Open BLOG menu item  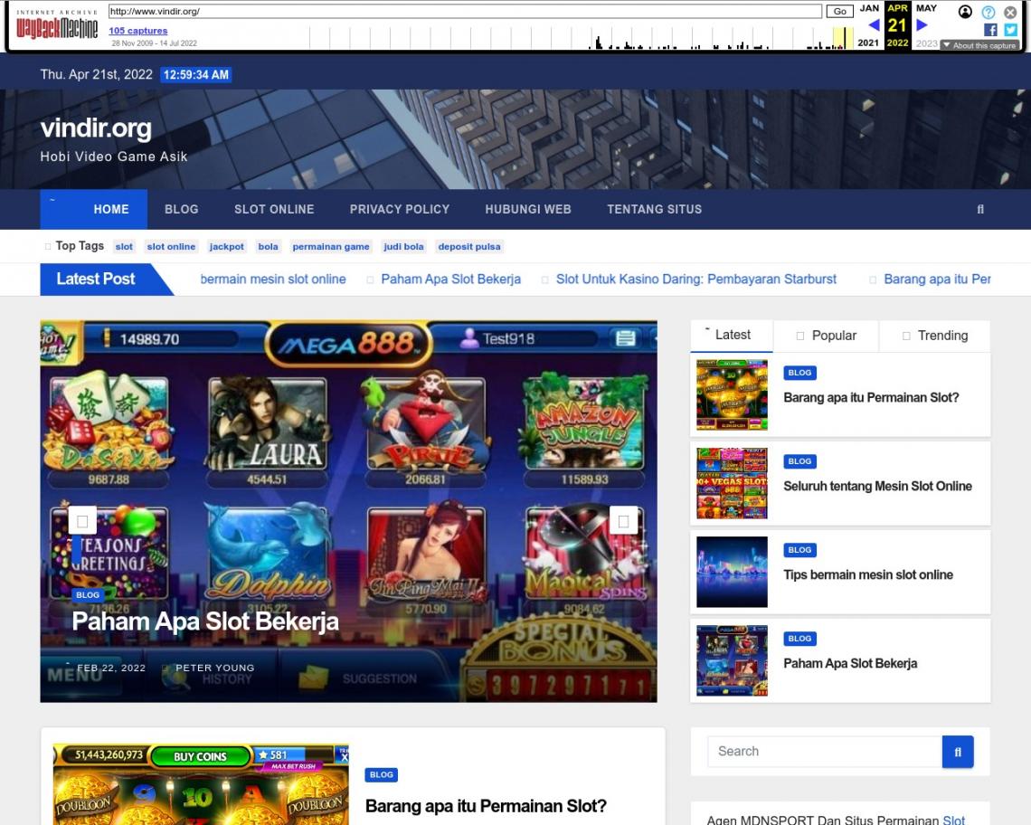tap(182, 209)
